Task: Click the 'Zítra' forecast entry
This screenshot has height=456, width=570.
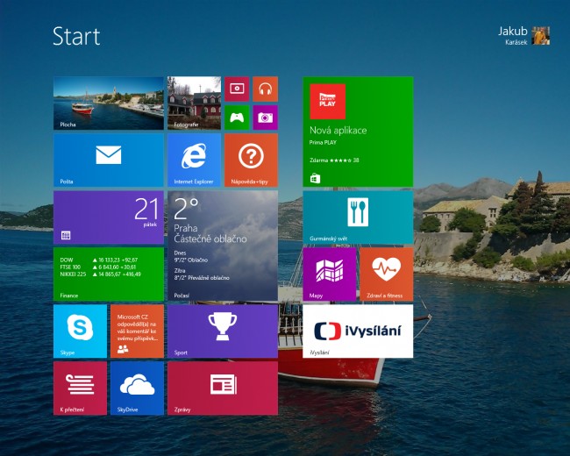Action: click(202, 274)
